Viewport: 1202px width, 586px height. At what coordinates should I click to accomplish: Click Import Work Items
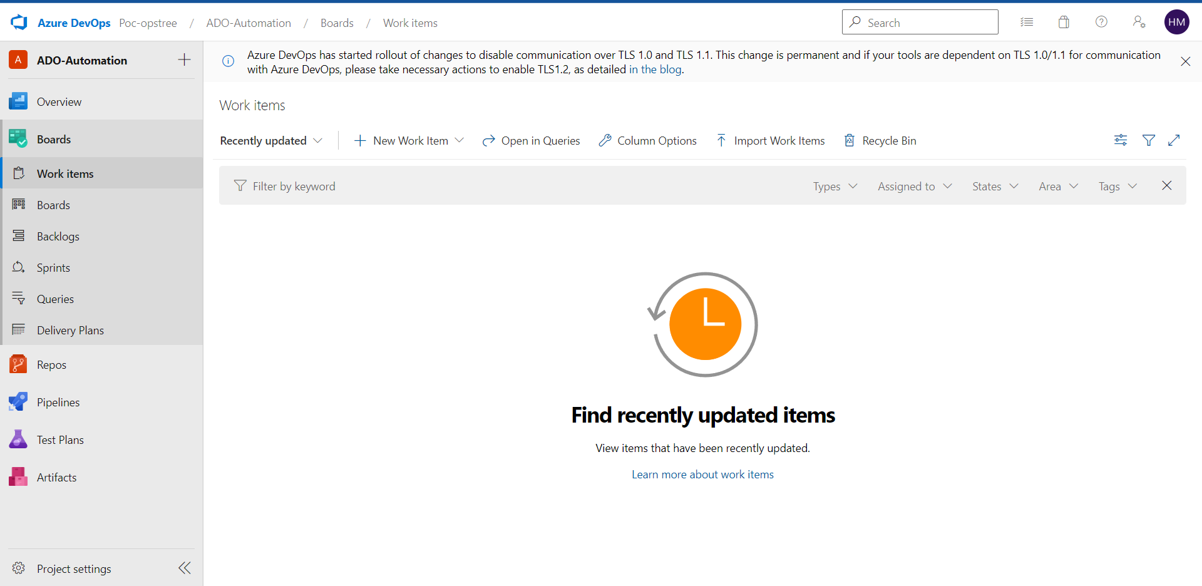pos(770,141)
